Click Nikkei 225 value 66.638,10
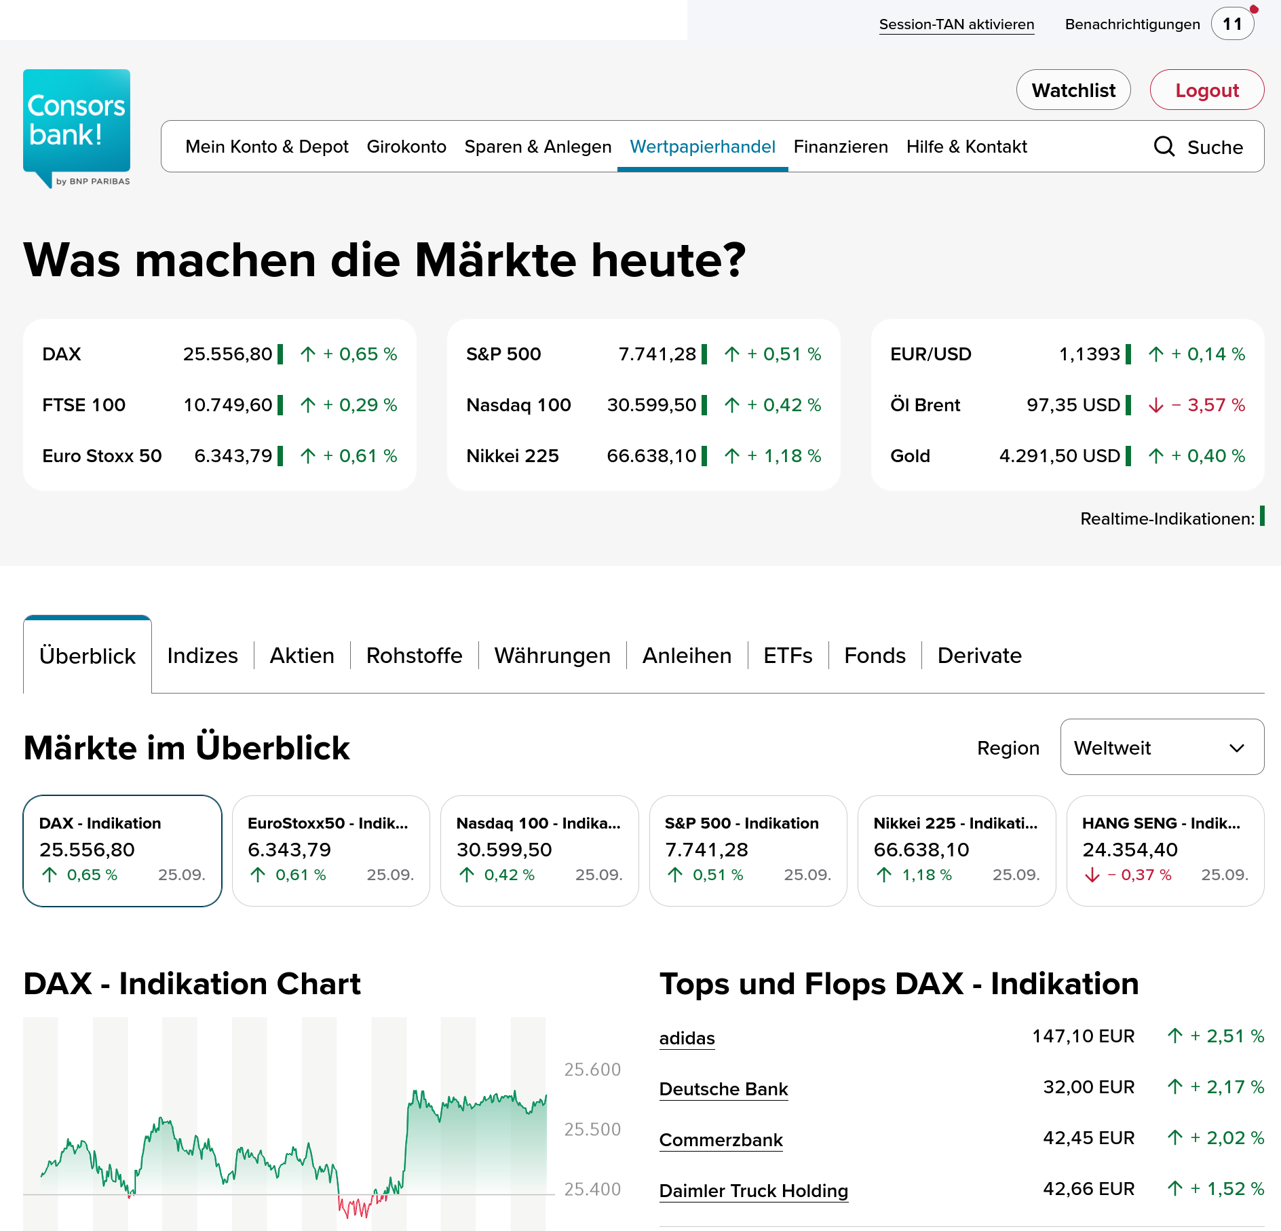The height and width of the screenshot is (1231, 1281). [651, 456]
